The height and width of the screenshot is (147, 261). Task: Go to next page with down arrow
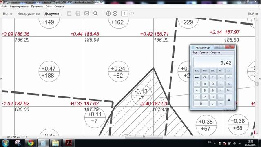tap(115, 13)
